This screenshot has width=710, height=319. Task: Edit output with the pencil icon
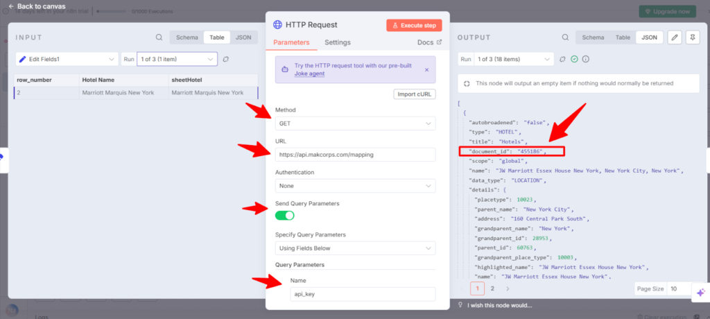pyautogui.click(x=675, y=37)
